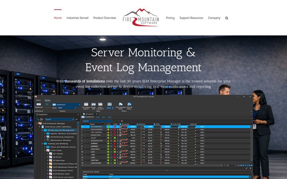Open the Dashboard dropdown in Display group
Image resolution: width=287 pixels, height=179 pixels.
(x=66, y=105)
